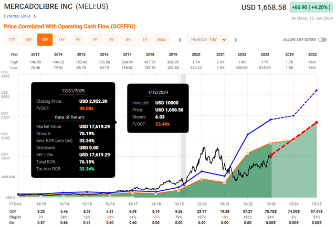
Task: Click the 2020 year column header
Action: coord(196,55)
